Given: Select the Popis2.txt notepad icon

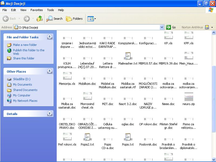Looking at the screenshot, I should pyautogui.click(x=87, y=137).
